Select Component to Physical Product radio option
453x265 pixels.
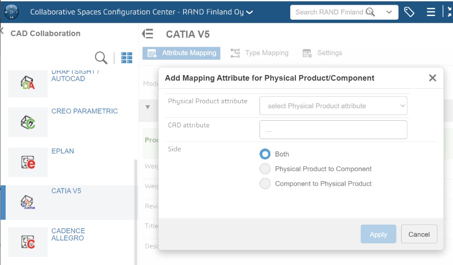point(265,183)
